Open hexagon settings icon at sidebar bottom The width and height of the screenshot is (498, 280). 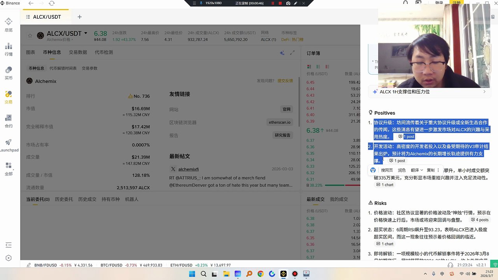click(x=9, y=258)
